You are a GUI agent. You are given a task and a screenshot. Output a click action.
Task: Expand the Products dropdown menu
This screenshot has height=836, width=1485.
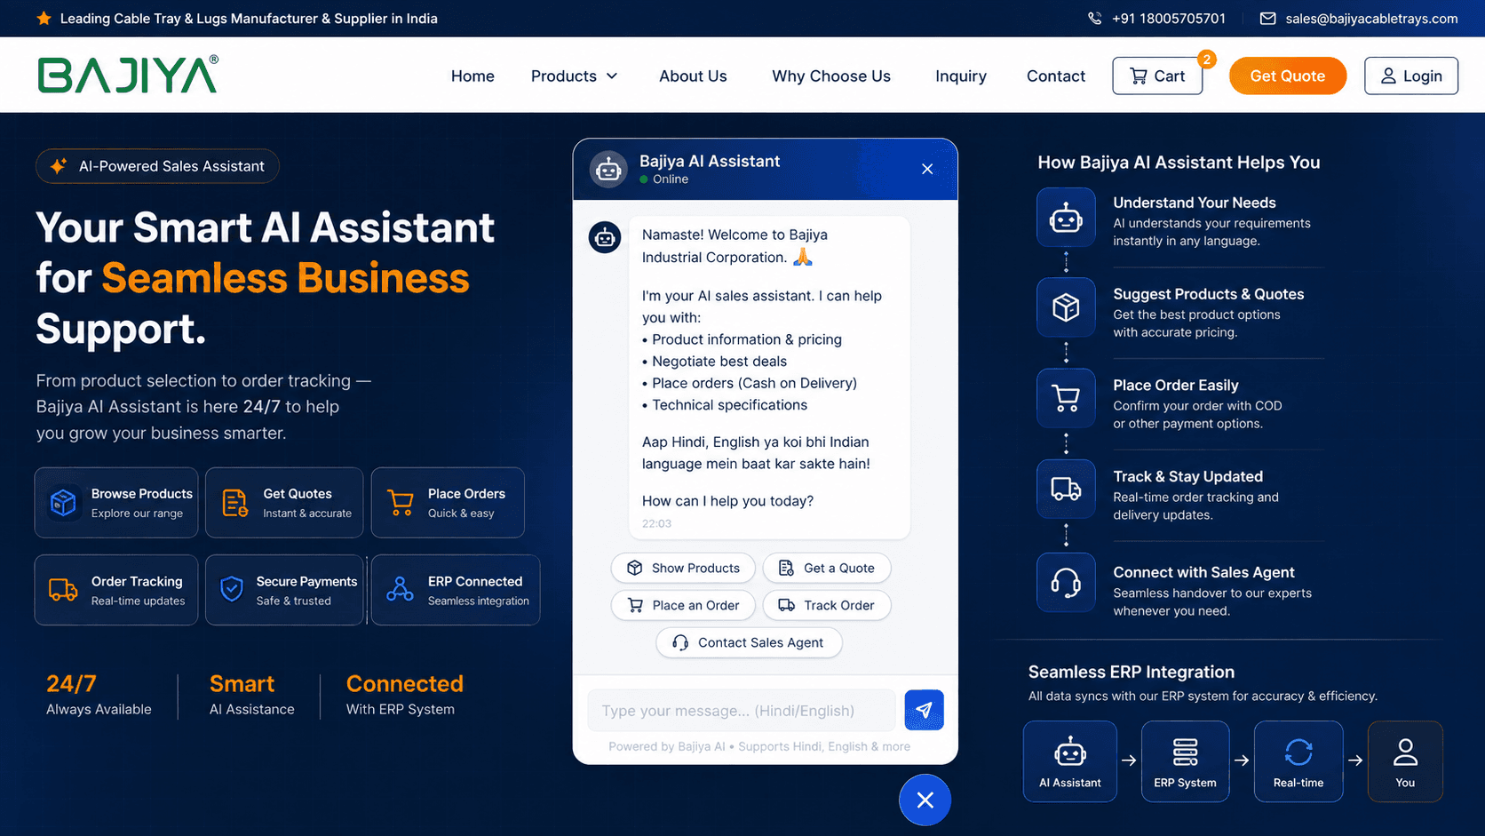(574, 76)
